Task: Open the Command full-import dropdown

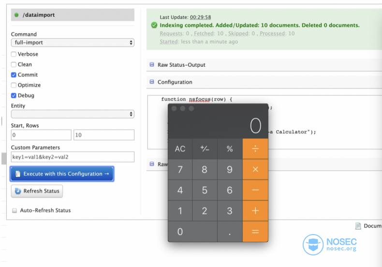Action: point(73,43)
